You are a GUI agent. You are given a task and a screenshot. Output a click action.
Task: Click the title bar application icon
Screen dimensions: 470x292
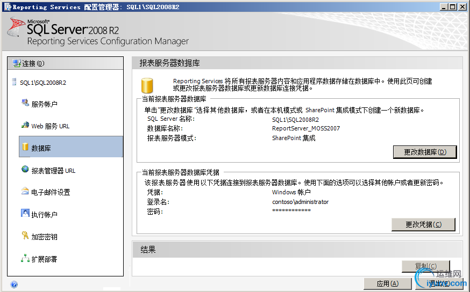click(8, 6)
